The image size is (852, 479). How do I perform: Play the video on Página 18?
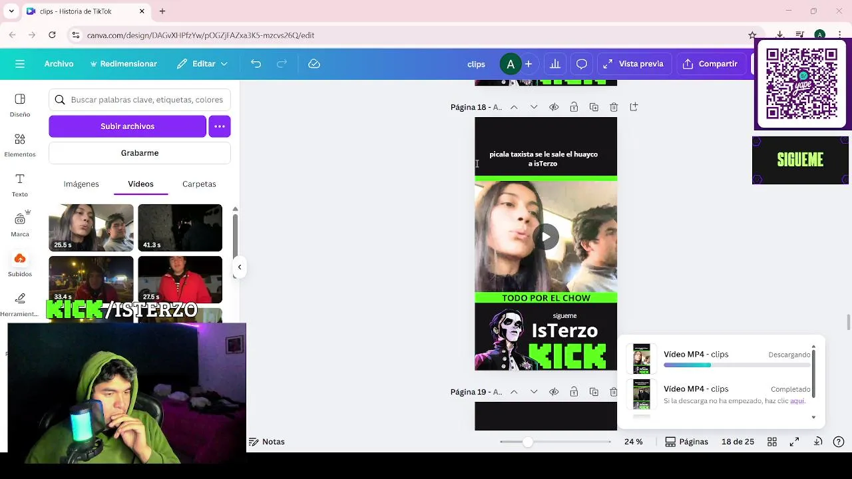(546, 236)
